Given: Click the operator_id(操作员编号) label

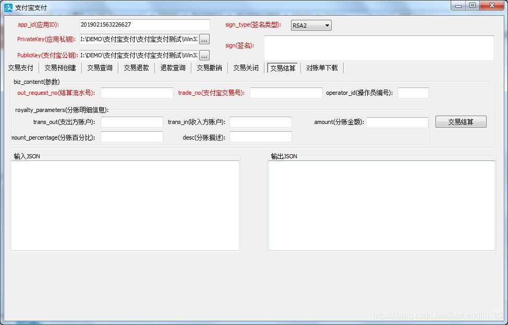Looking at the screenshot, I should pos(359,93).
